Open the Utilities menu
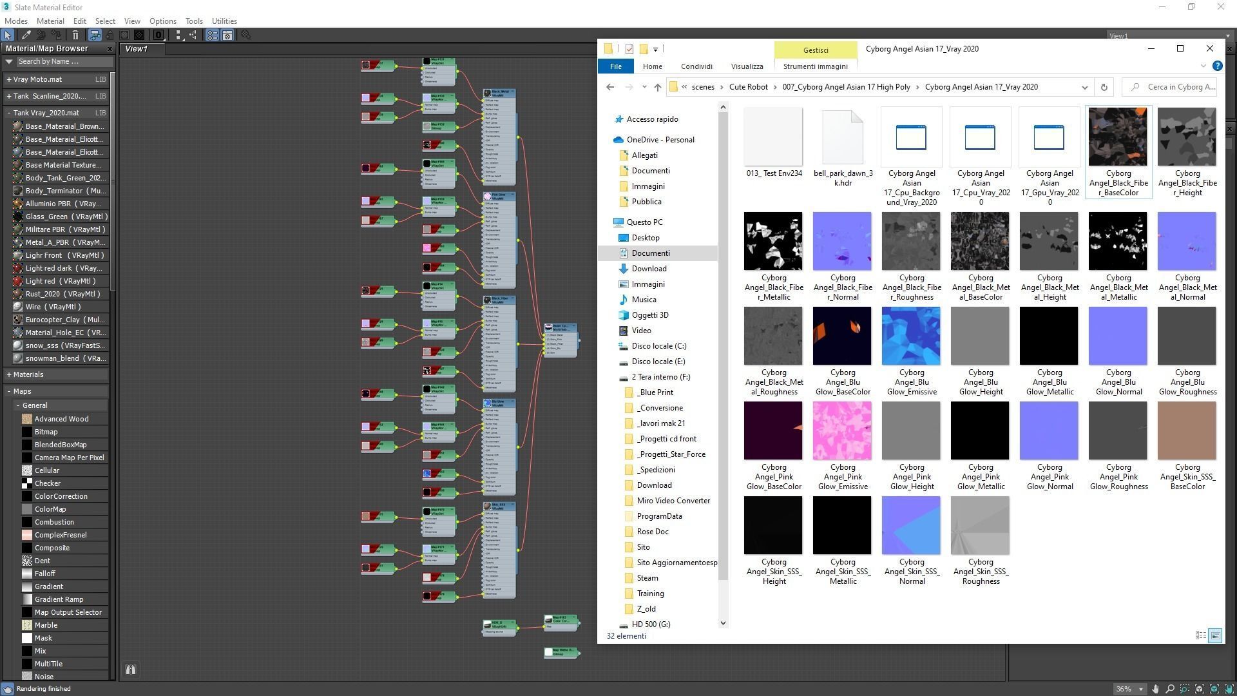1237x696 pixels. point(224,21)
